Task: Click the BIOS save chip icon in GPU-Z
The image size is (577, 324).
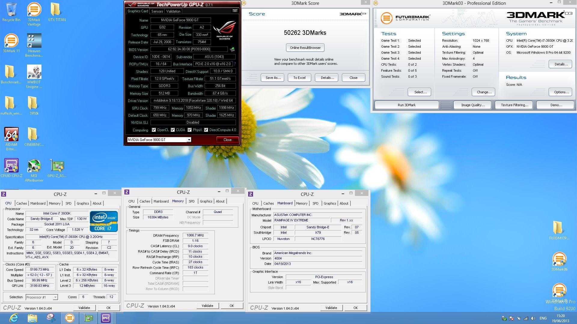Action: point(232,49)
